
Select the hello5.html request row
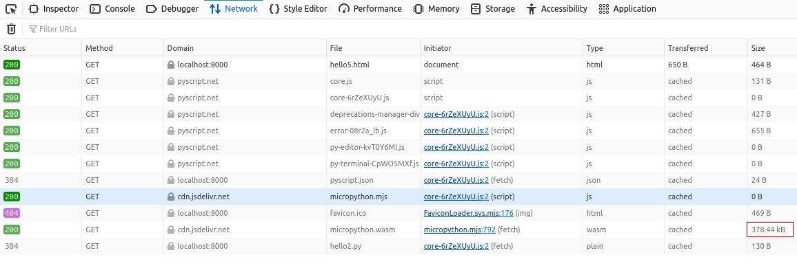click(x=398, y=65)
